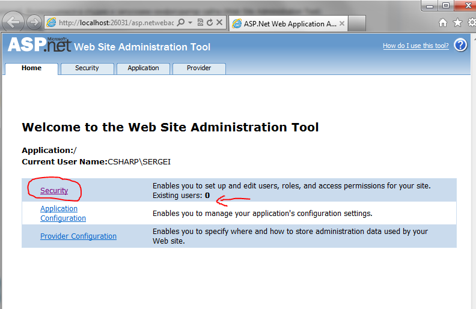Restore down the browser window
The height and width of the screenshot is (309, 476).
(445, 6)
